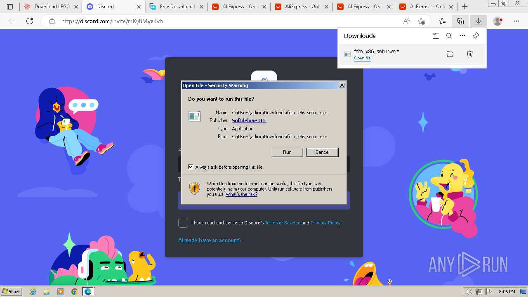Click the Run button in the Security Warning
This screenshot has height=297, width=528.
tap(287, 152)
